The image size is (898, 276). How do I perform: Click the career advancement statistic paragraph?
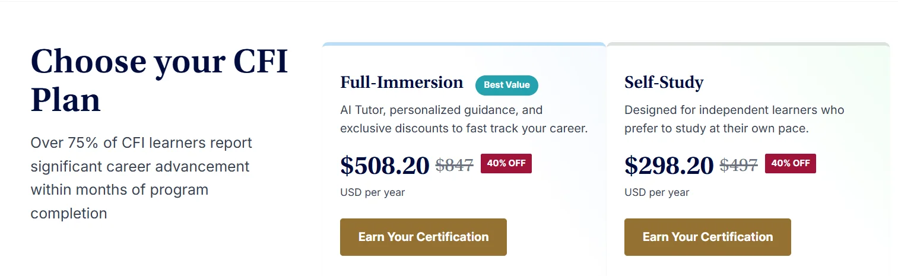click(140, 177)
